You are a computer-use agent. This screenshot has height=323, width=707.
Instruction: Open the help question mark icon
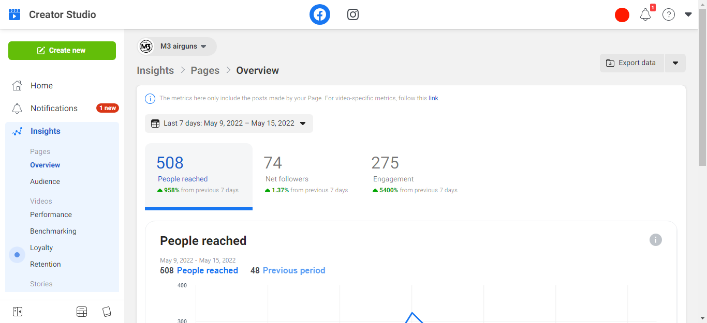pyautogui.click(x=669, y=15)
